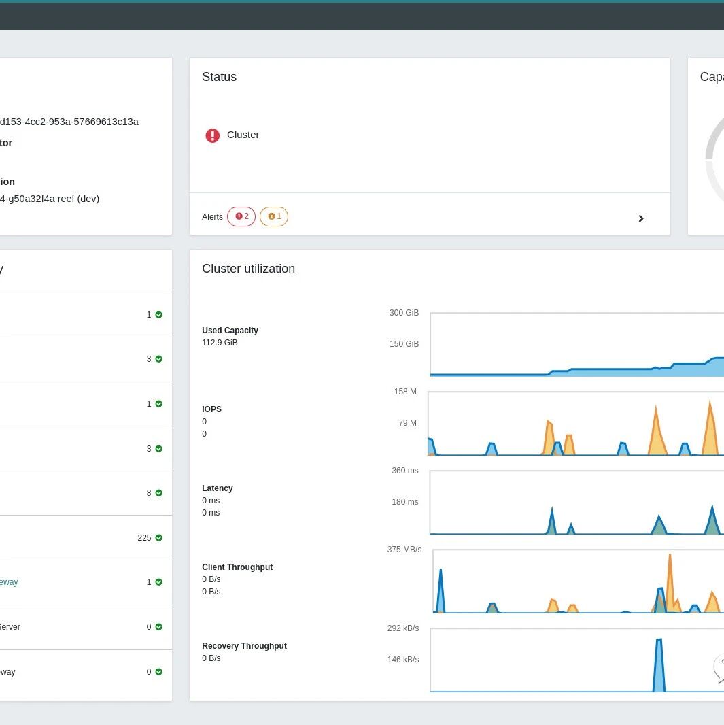Screen dimensions: 724x725
Task: Click the 'Server' inventory row label
Action: [x=10, y=627]
